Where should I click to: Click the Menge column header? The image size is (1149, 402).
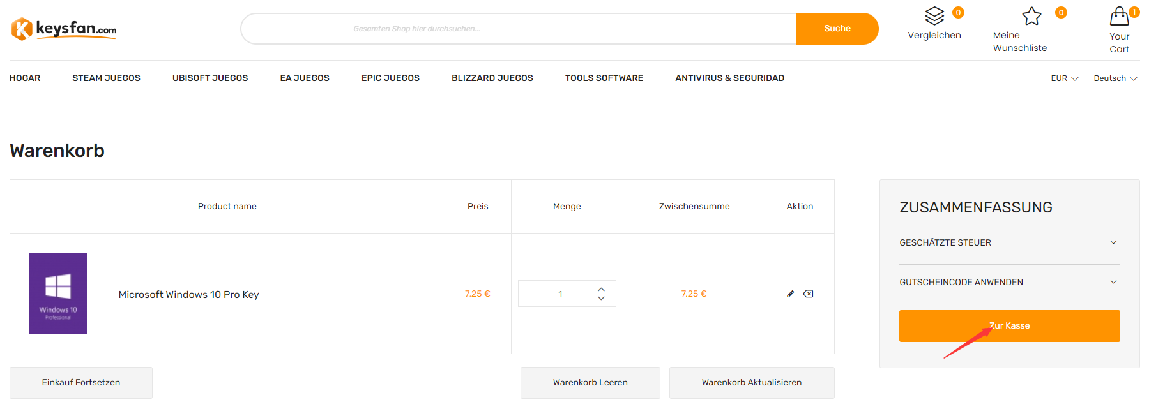(x=567, y=206)
